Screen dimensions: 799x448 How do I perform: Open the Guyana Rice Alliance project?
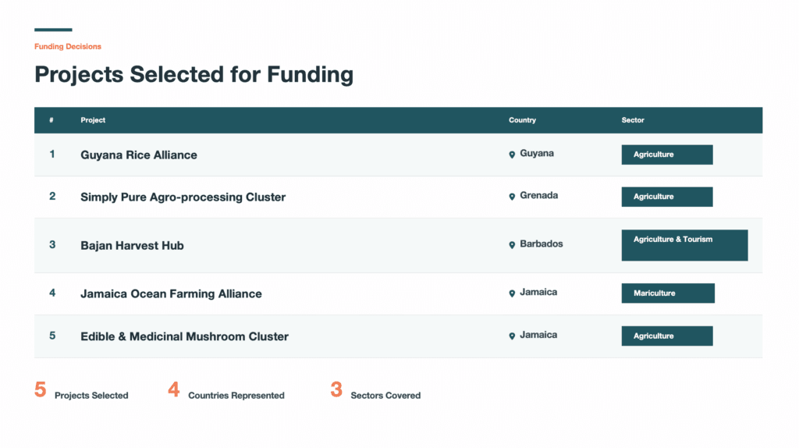coord(139,155)
